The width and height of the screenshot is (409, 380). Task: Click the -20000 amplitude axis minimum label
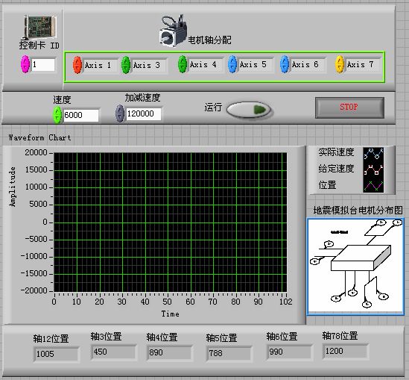point(34,290)
